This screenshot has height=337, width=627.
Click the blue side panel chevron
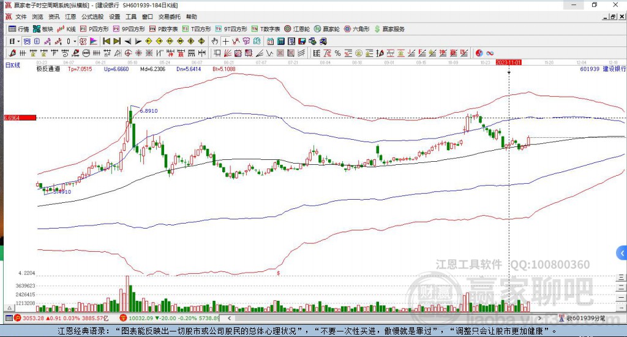click(622, 253)
